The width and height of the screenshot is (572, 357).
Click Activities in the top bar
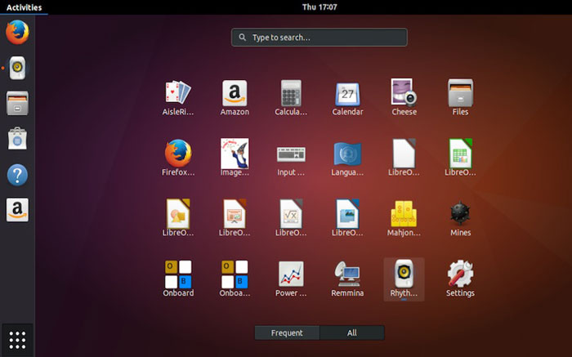click(x=24, y=7)
